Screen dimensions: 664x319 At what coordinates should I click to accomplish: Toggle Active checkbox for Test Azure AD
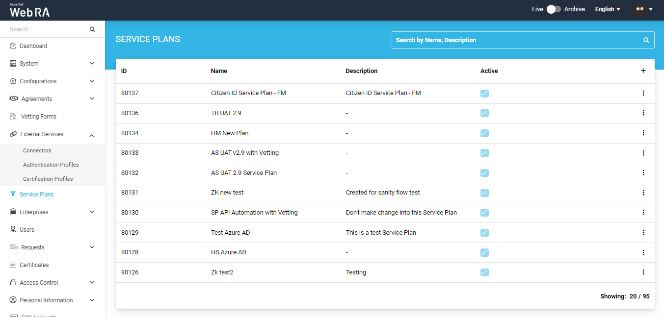(484, 233)
